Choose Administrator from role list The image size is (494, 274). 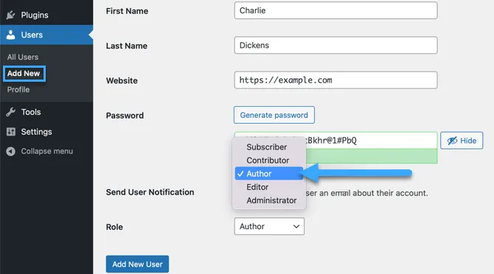pyautogui.click(x=269, y=200)
